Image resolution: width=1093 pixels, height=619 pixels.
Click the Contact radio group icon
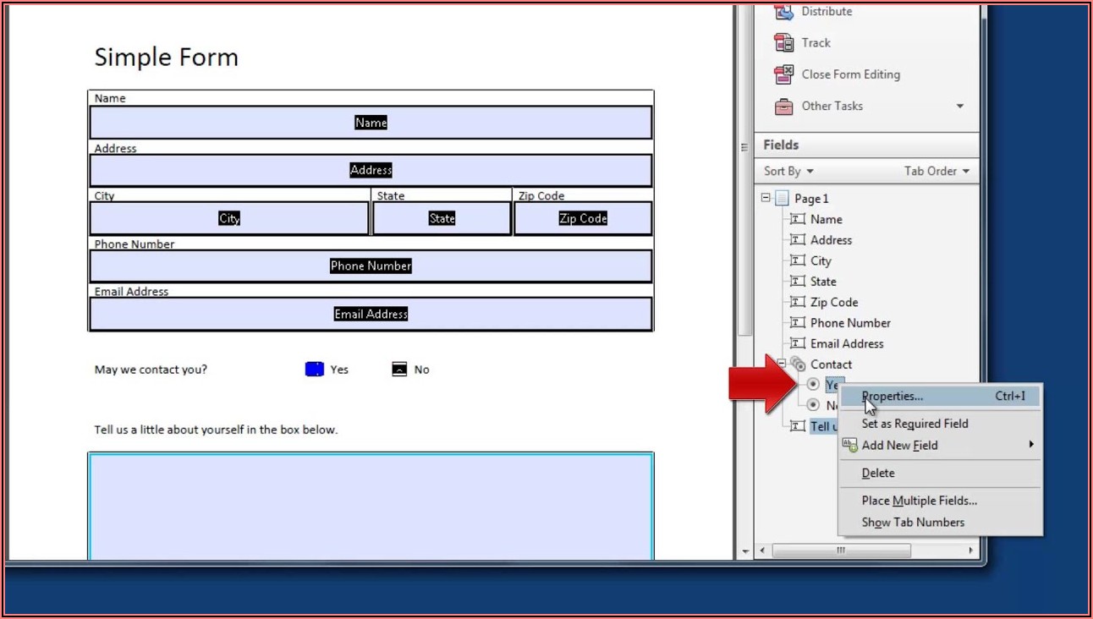[x=797, y=364]
